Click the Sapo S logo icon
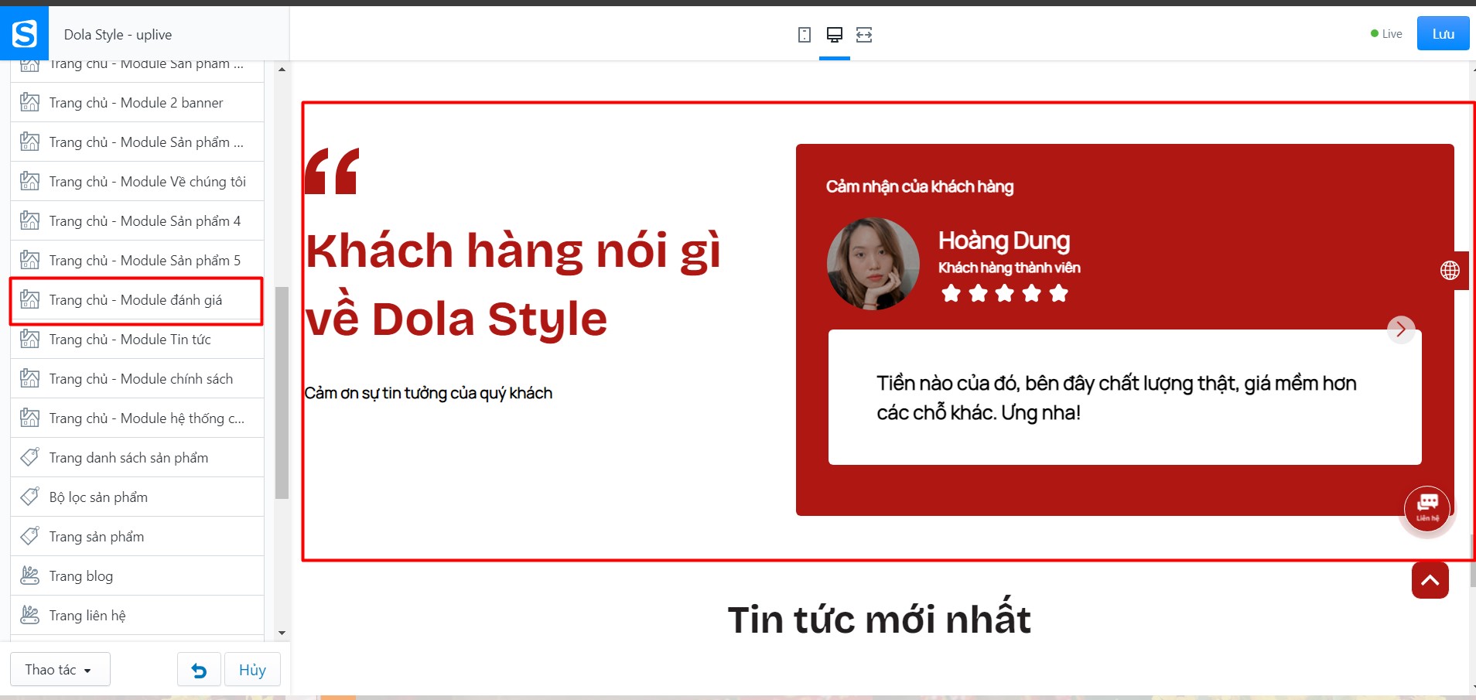This screenshot has height=700, width=1476. point(24,33)
